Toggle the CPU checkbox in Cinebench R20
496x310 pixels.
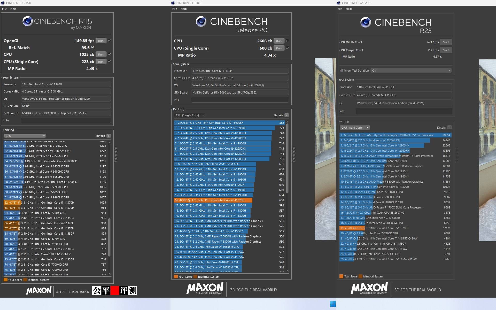click(x=288, y=41)
